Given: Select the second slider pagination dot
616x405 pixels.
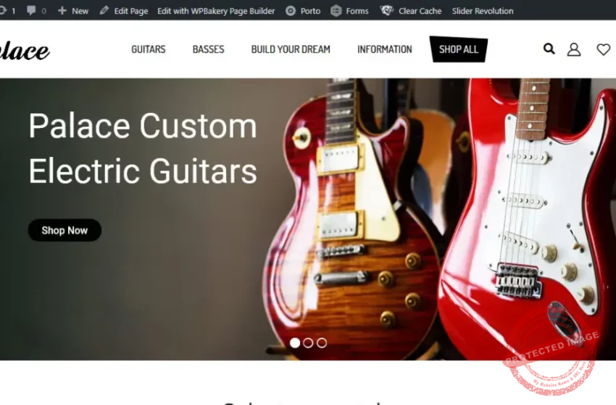Looking at the screenshot, I should tap(309, 343).
